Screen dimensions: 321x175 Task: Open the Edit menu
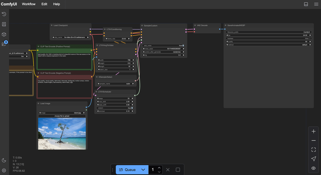(44, 4)
